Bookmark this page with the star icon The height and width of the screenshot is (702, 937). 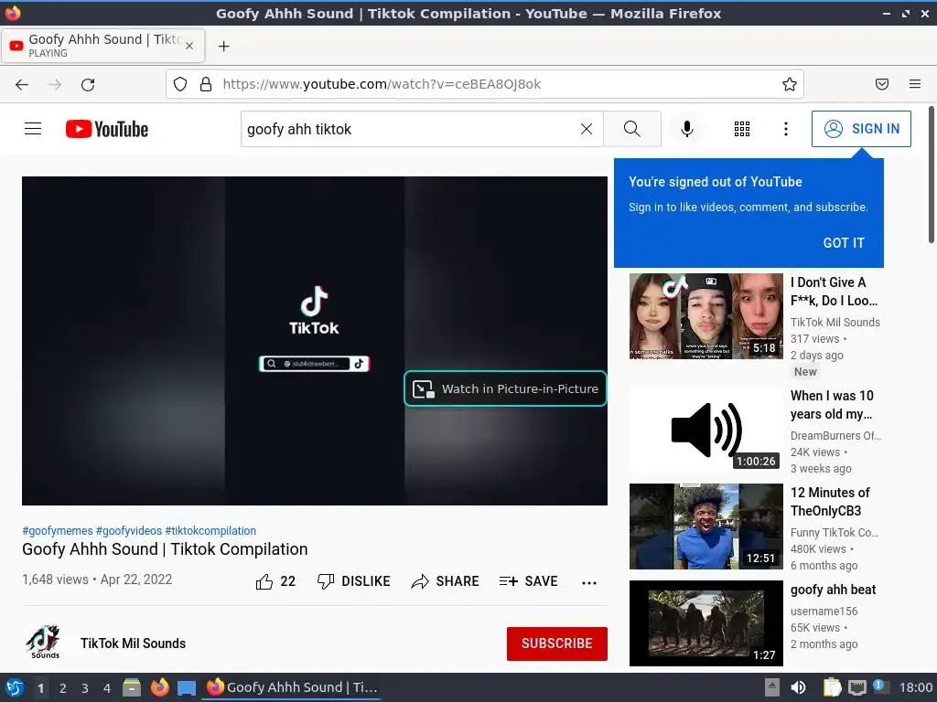790,84
